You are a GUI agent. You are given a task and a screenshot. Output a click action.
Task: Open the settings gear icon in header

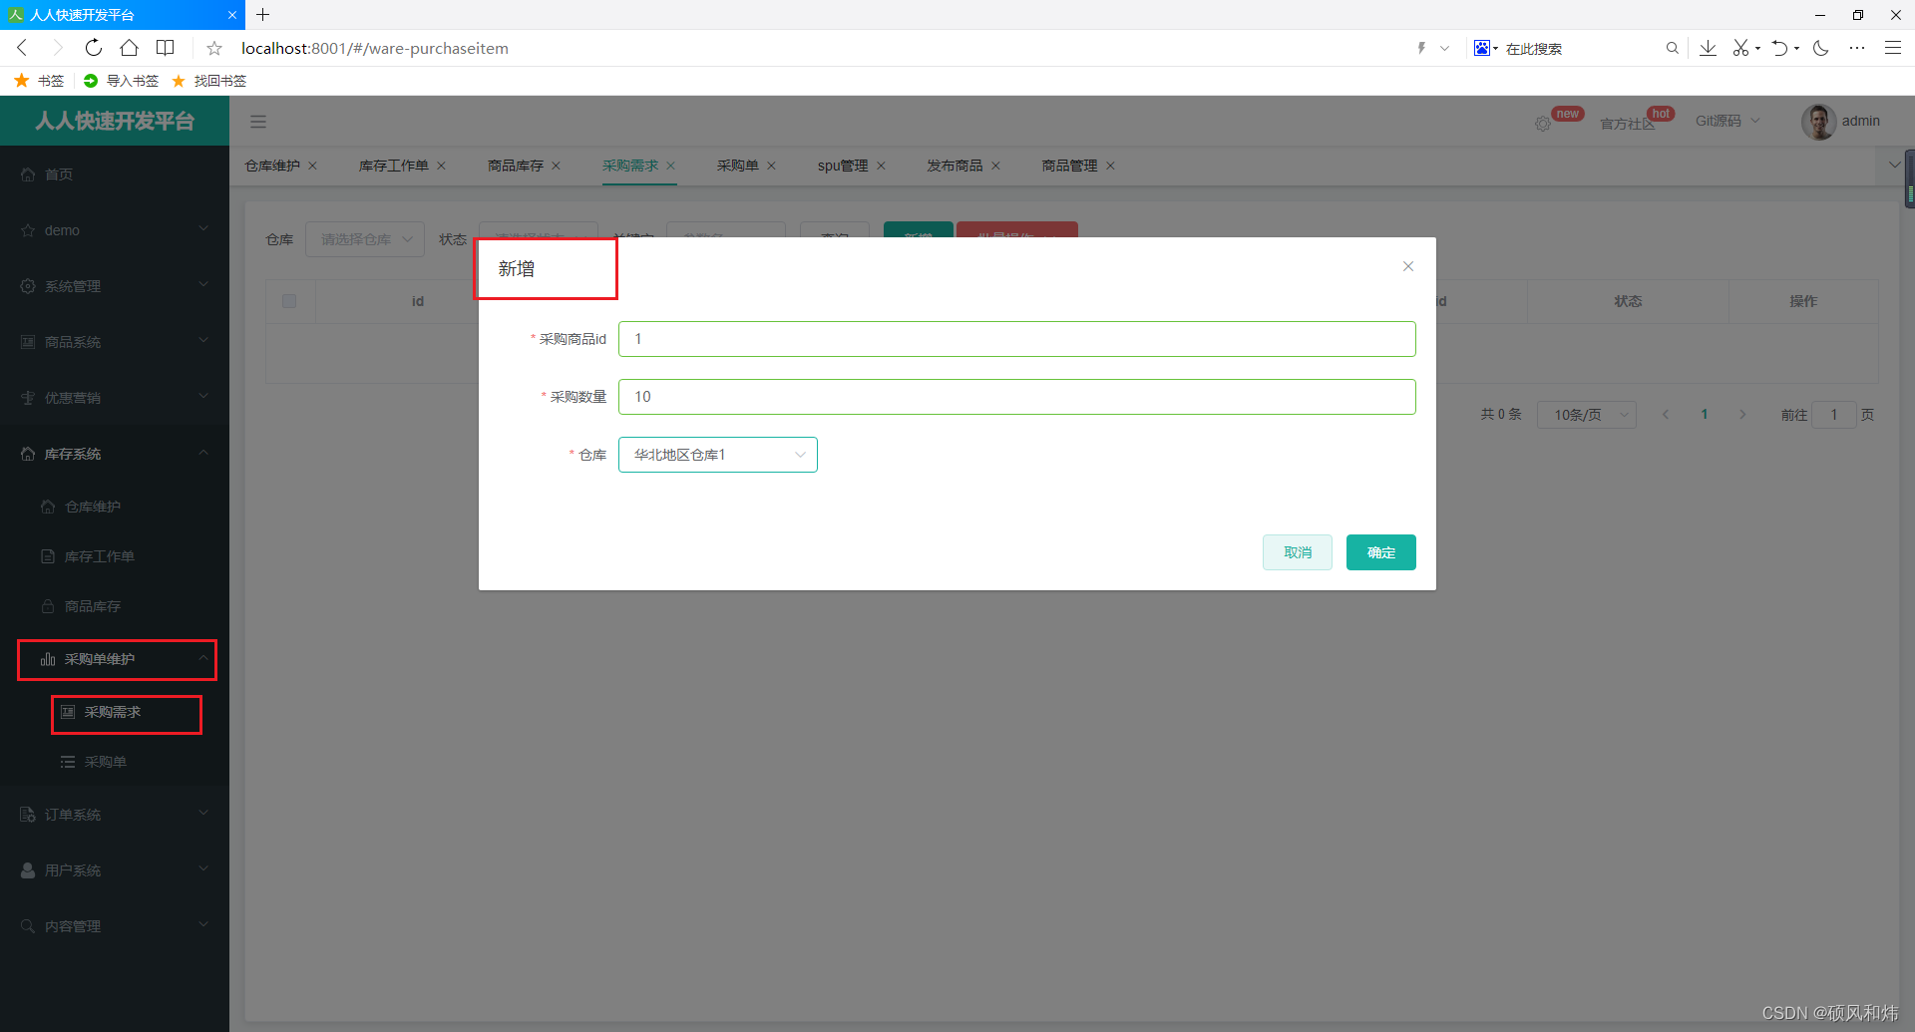point(1543,124)
